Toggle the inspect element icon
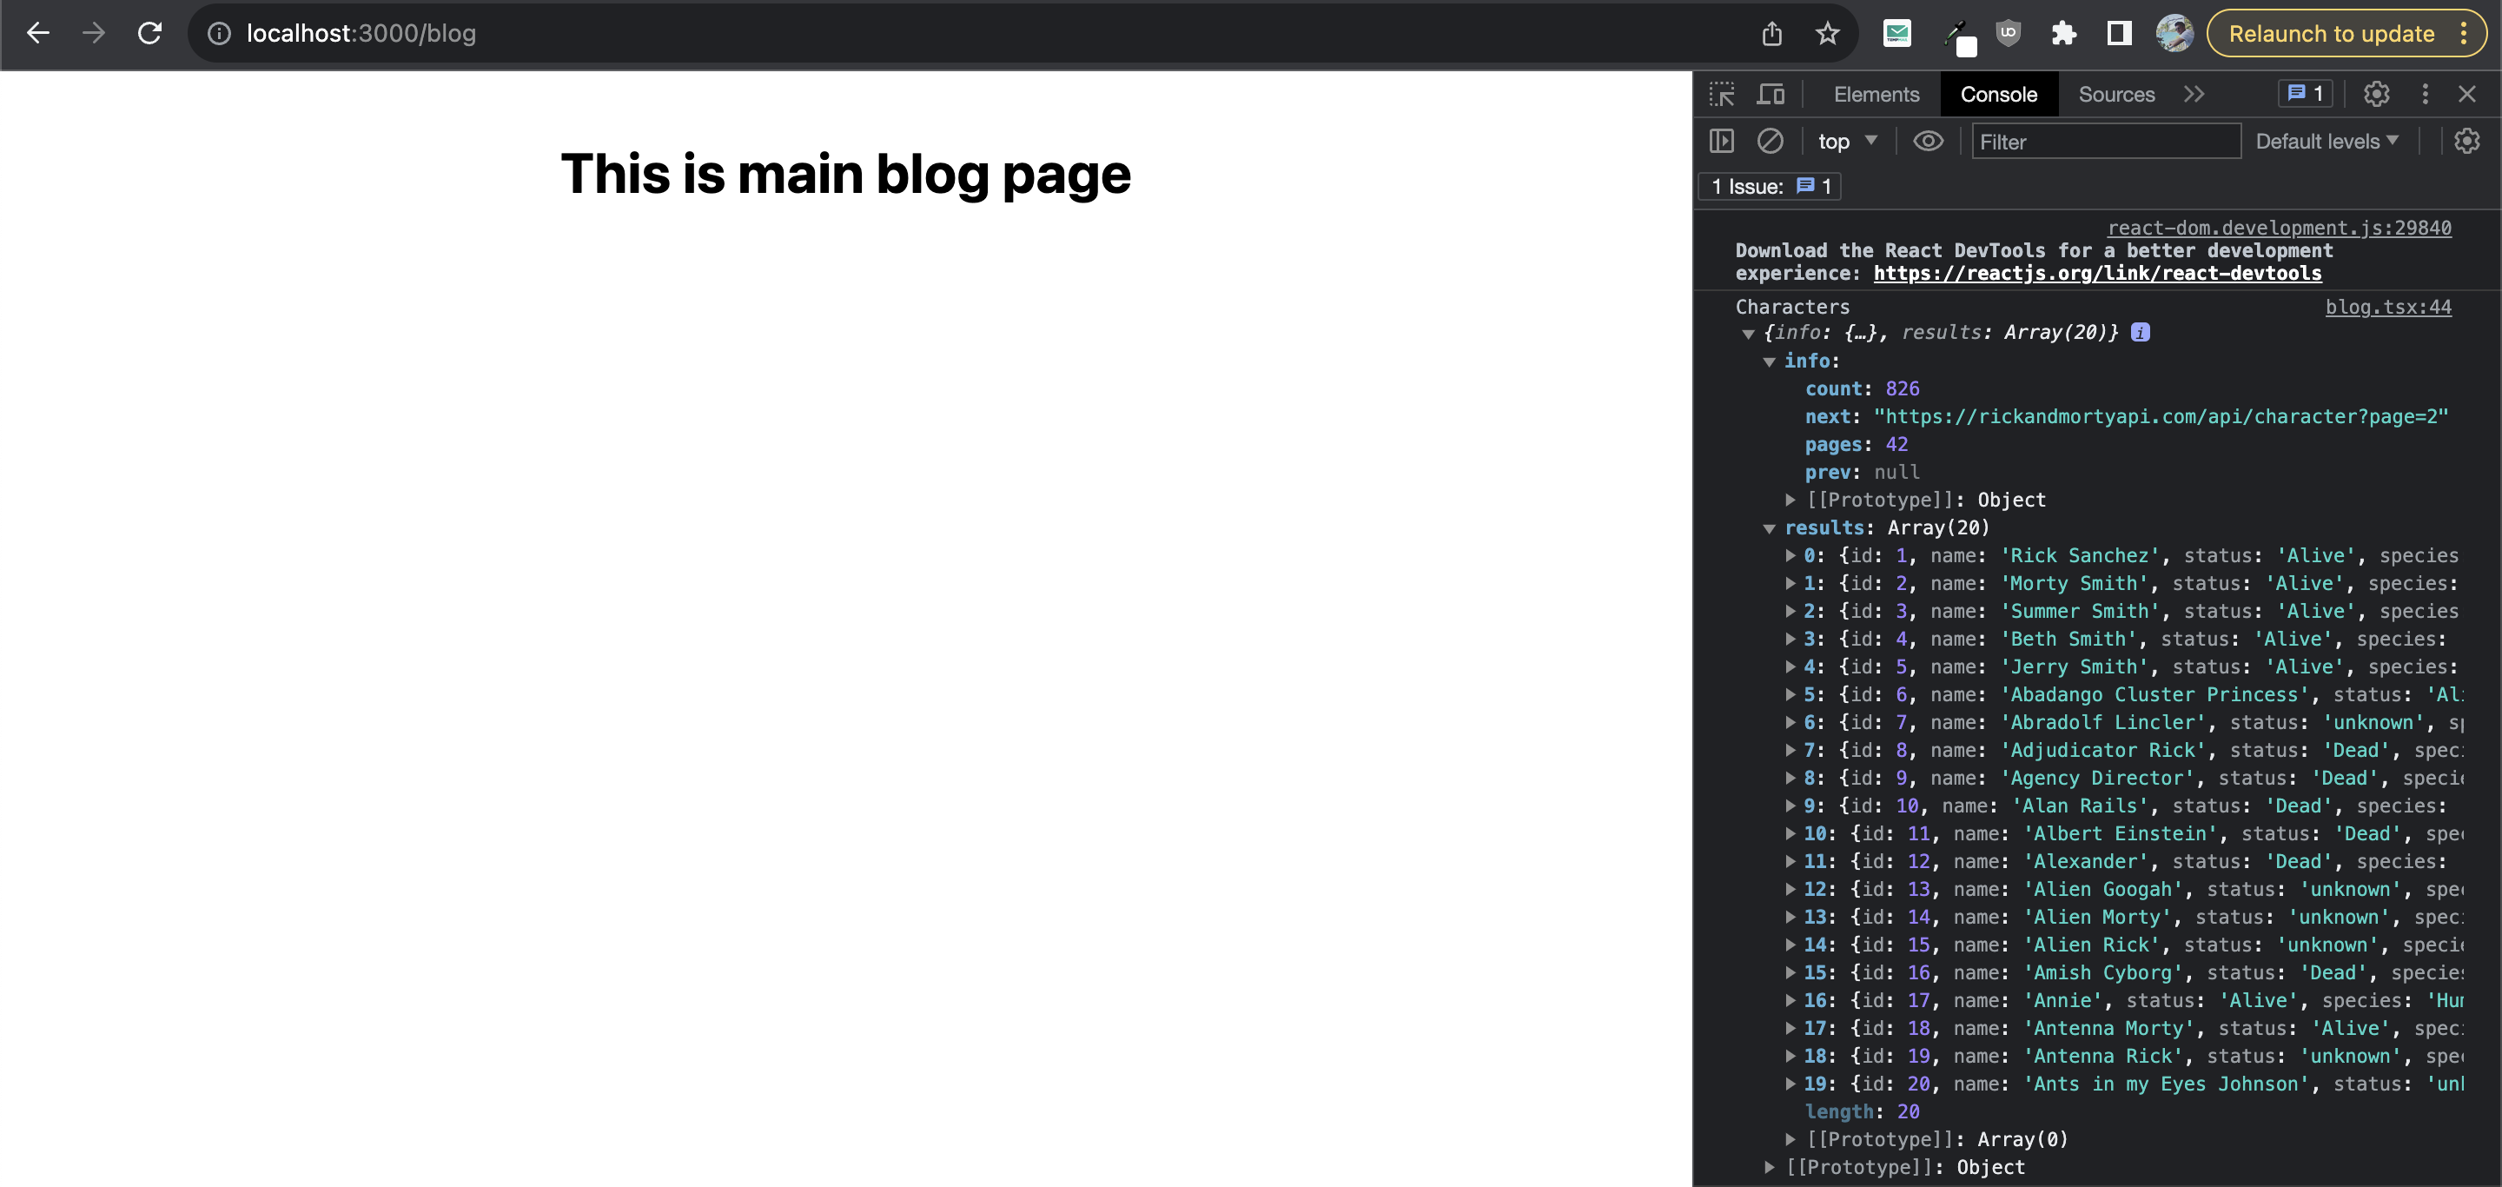This screenshot has width=2502, height=1187. click(1722, 92)
